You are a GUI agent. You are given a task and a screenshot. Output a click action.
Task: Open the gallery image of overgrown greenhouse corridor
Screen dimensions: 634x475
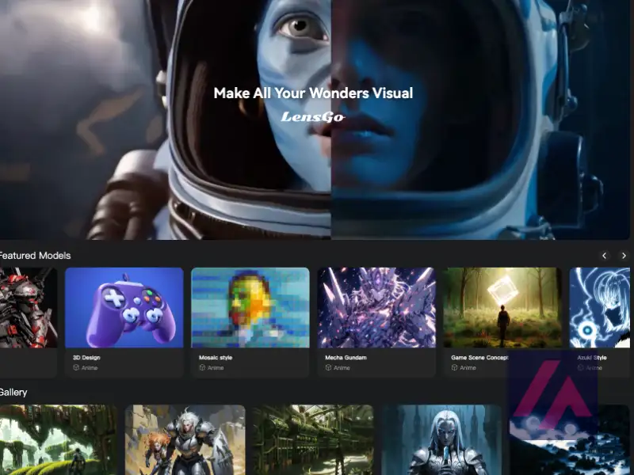tap(313, 440)
